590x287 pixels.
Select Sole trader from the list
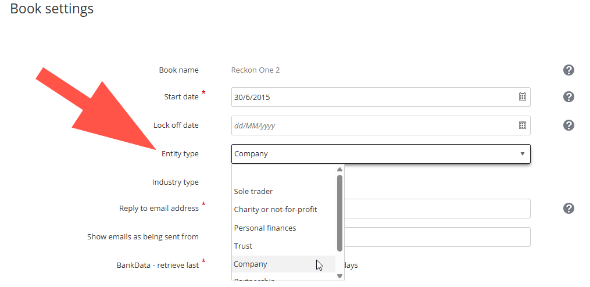click(253, 191)
